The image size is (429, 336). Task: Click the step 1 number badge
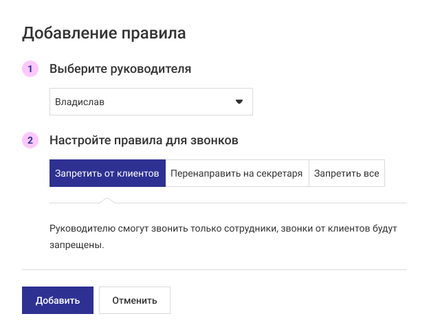[x=30, y=69]
